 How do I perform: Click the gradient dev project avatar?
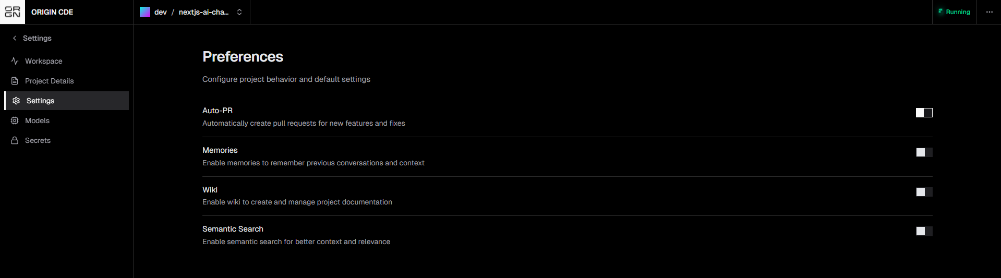pos(145,12)
